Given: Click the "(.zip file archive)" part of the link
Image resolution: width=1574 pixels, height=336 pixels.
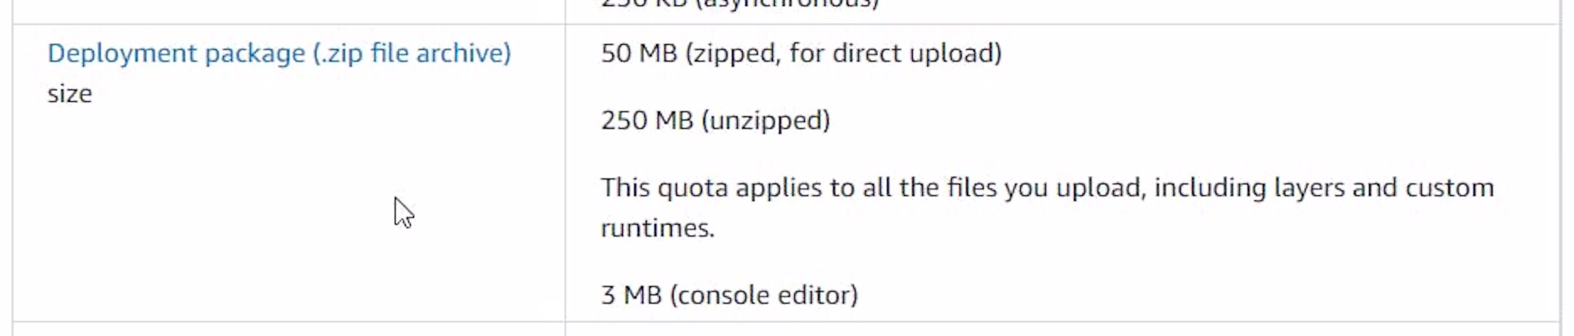Looking at the screenshot, I should tap(412, 54).
